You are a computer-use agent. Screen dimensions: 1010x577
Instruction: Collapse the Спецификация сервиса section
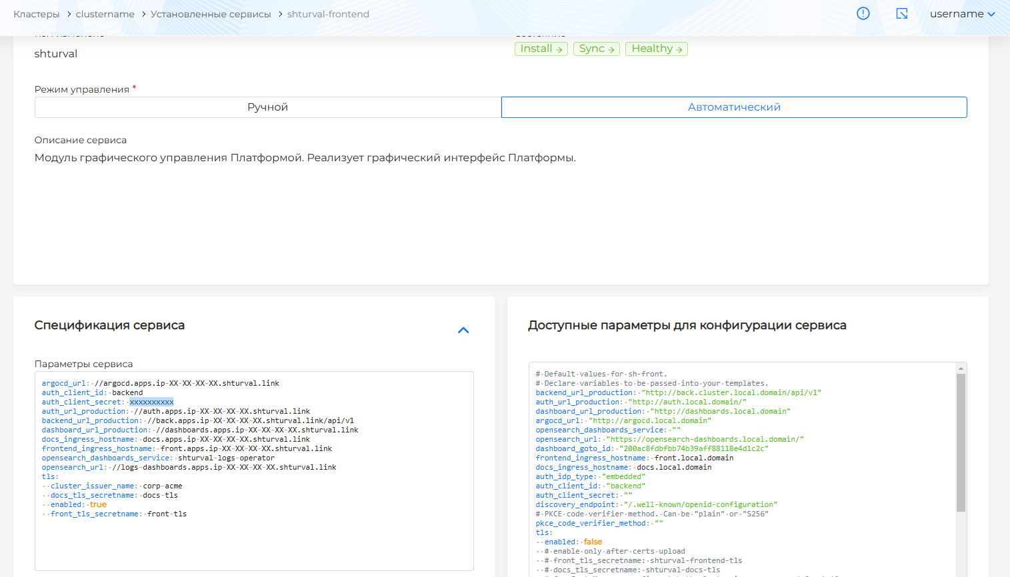click(x=463, y=330)
